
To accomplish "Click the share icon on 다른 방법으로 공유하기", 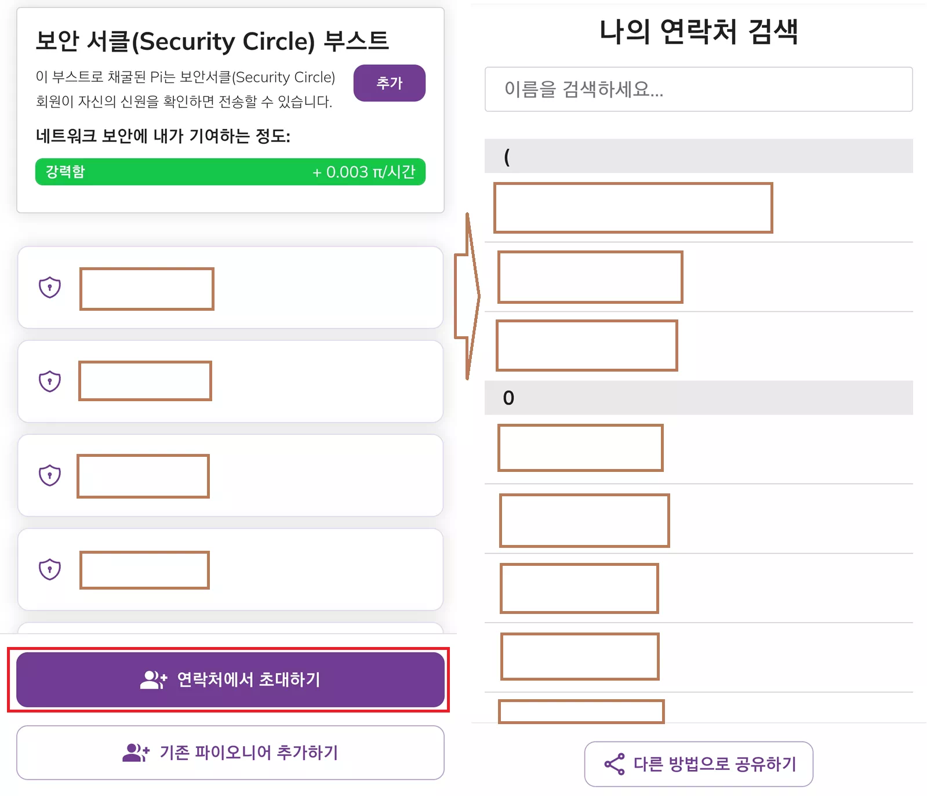I will (613, 764).
